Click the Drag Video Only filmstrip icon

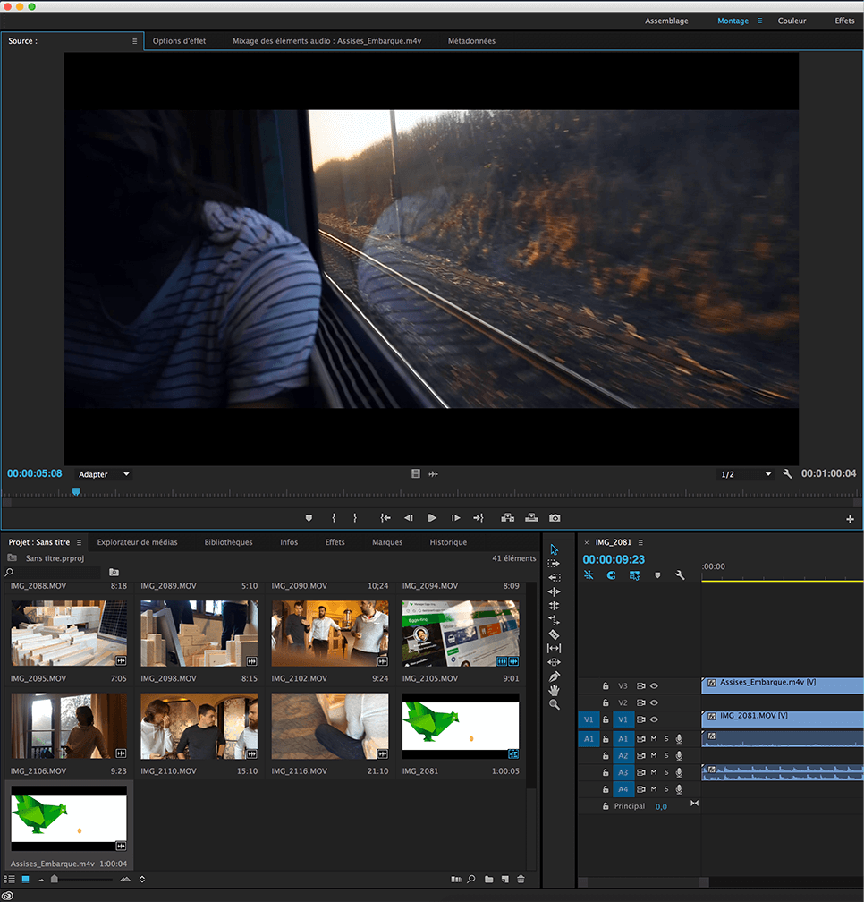click(x=416, y=473)
